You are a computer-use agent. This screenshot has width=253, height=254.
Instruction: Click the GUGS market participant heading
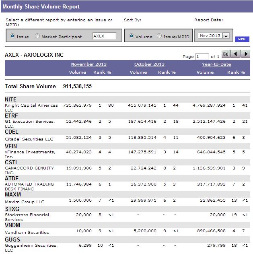pos(12,240)
